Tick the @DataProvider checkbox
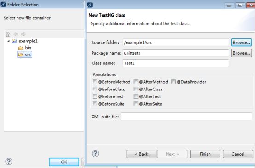The height and width of the screenshot is (168, 255). [x=174, y=82]
